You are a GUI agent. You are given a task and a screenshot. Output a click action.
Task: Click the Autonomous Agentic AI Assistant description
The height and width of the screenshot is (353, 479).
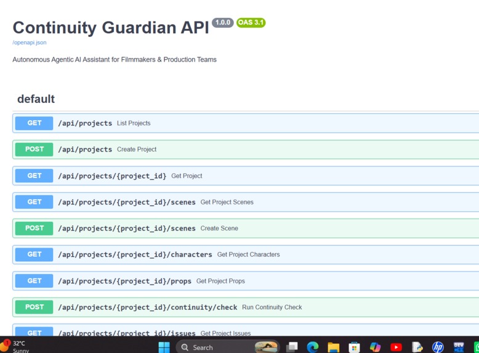[x=115, y=60]
